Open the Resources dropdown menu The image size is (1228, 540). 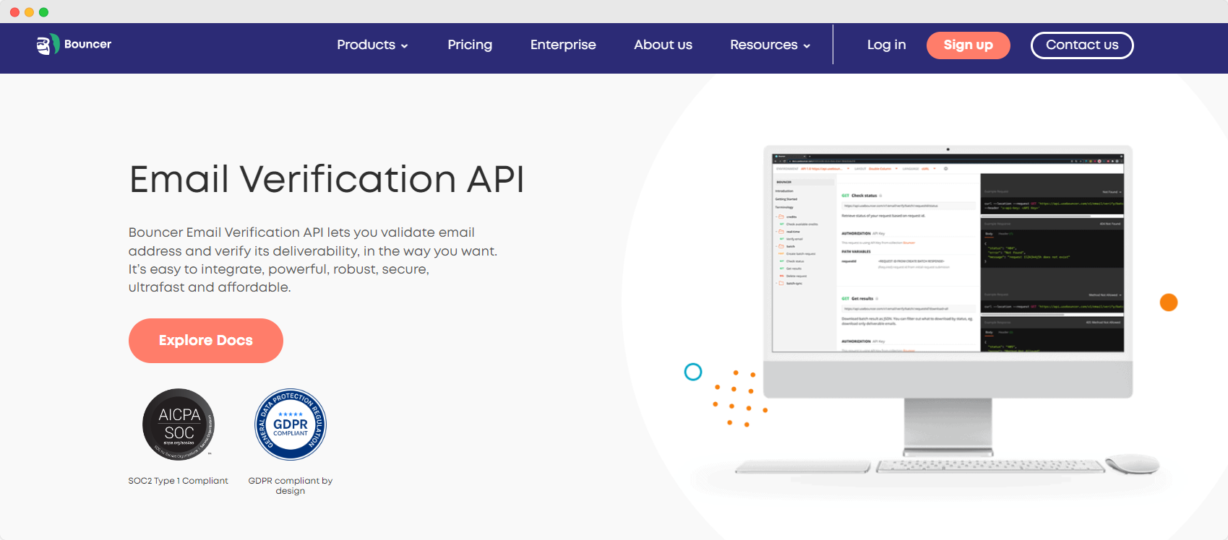(x=770, y=45)
